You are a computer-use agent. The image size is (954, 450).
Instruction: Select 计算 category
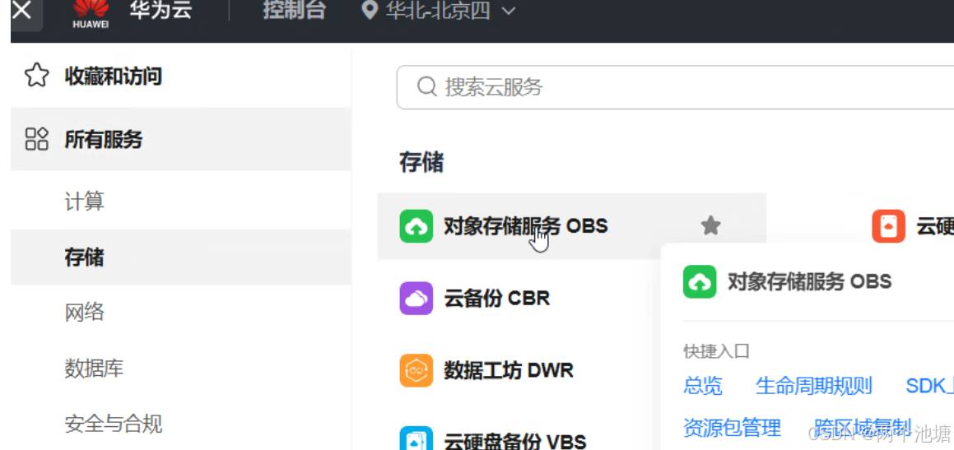click(x=84, y=201)
